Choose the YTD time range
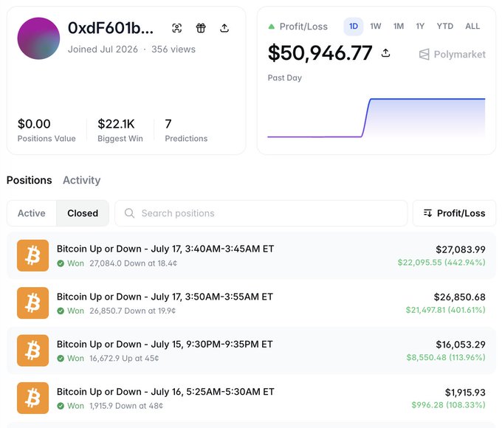 (445, 27)
